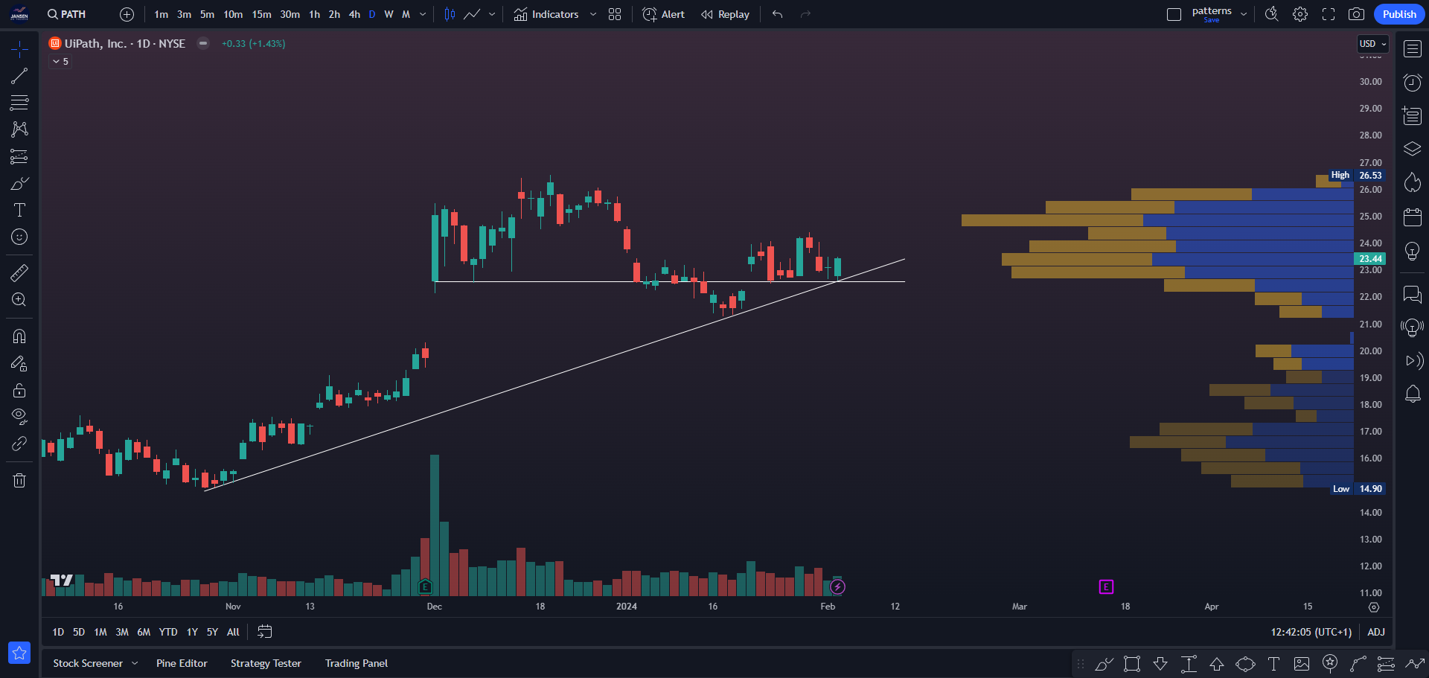Open the forecasting and measurement tools
This screenshot has width=1429, height=678.
[19, 156]
